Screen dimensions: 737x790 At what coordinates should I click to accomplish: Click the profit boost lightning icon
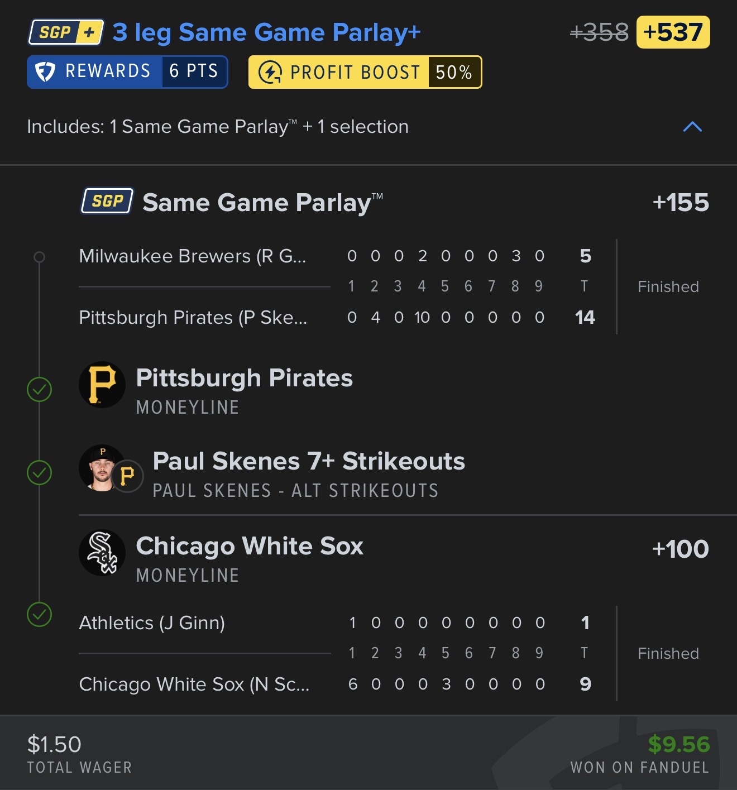point(270,72)
